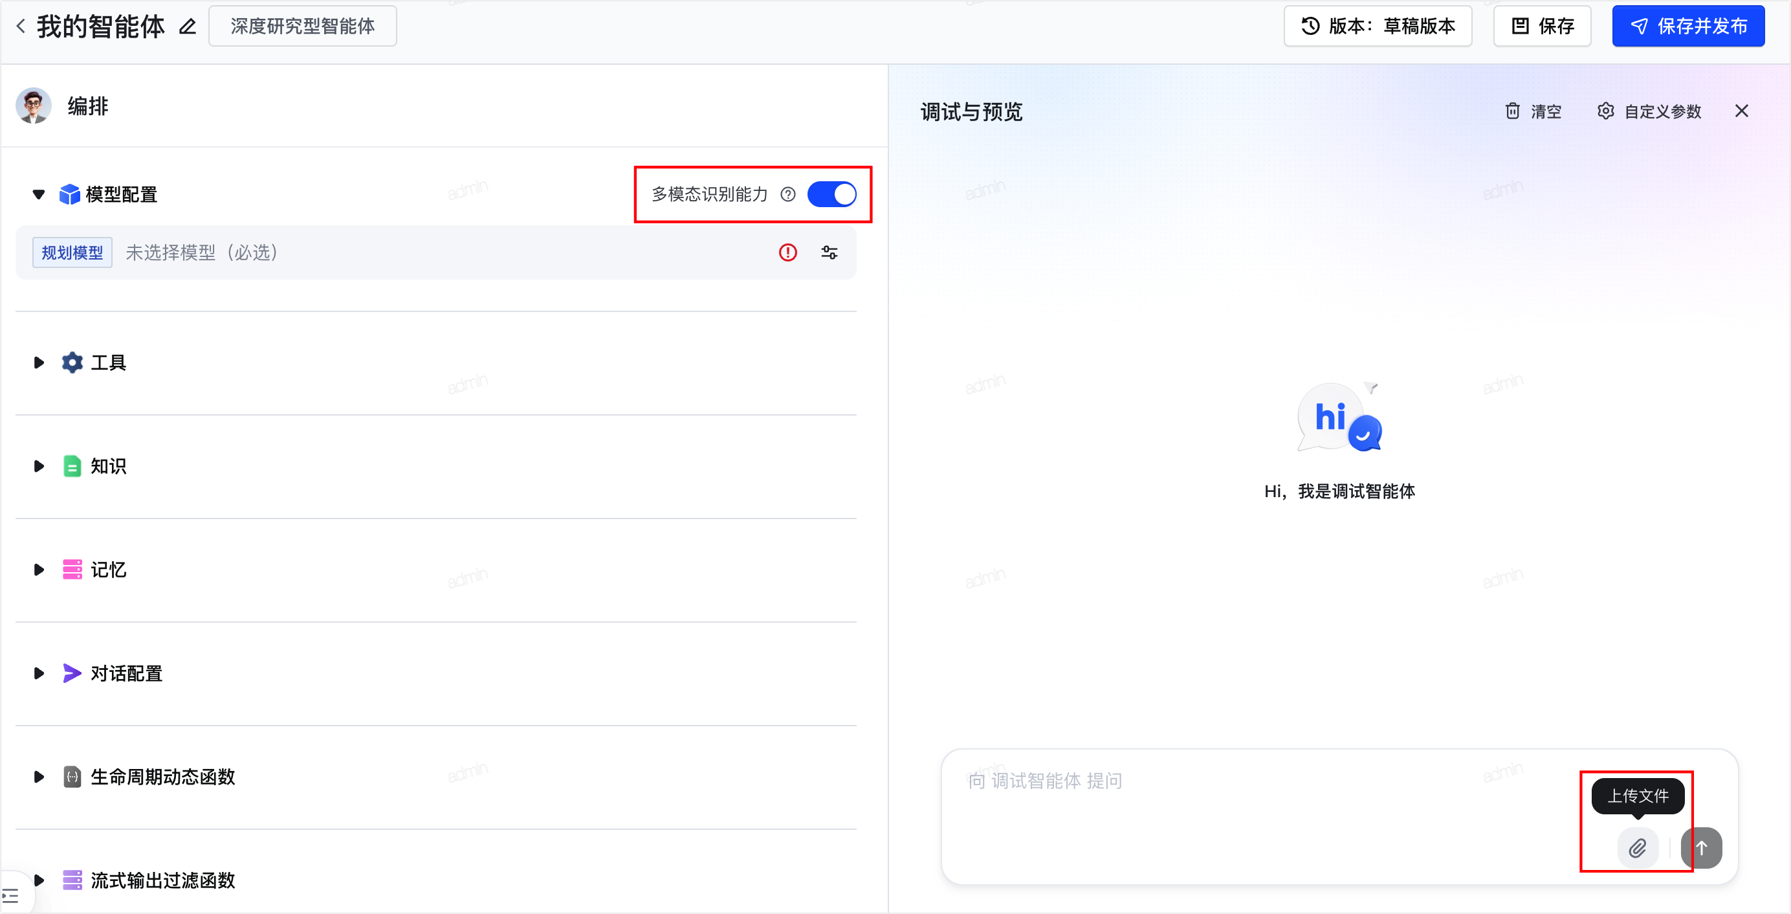Click the 调试与预览 heading
Image resolution: width=1791 pixels, height=914 pixels.
click(x=971, y=112)
